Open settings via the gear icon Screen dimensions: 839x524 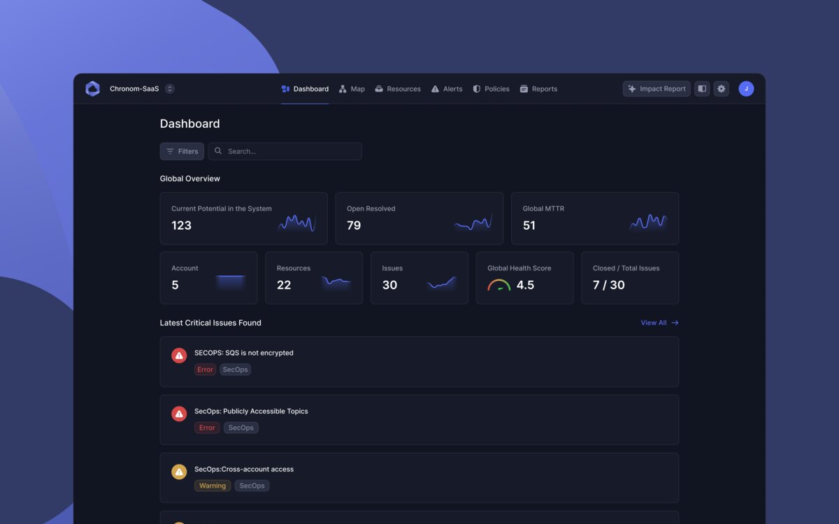click(722, 89)
